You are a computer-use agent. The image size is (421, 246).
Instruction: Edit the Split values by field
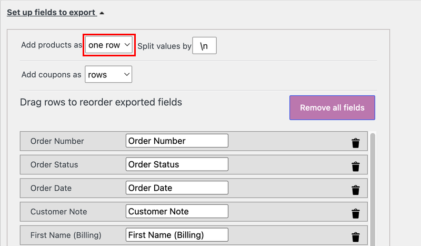[204, 46]
